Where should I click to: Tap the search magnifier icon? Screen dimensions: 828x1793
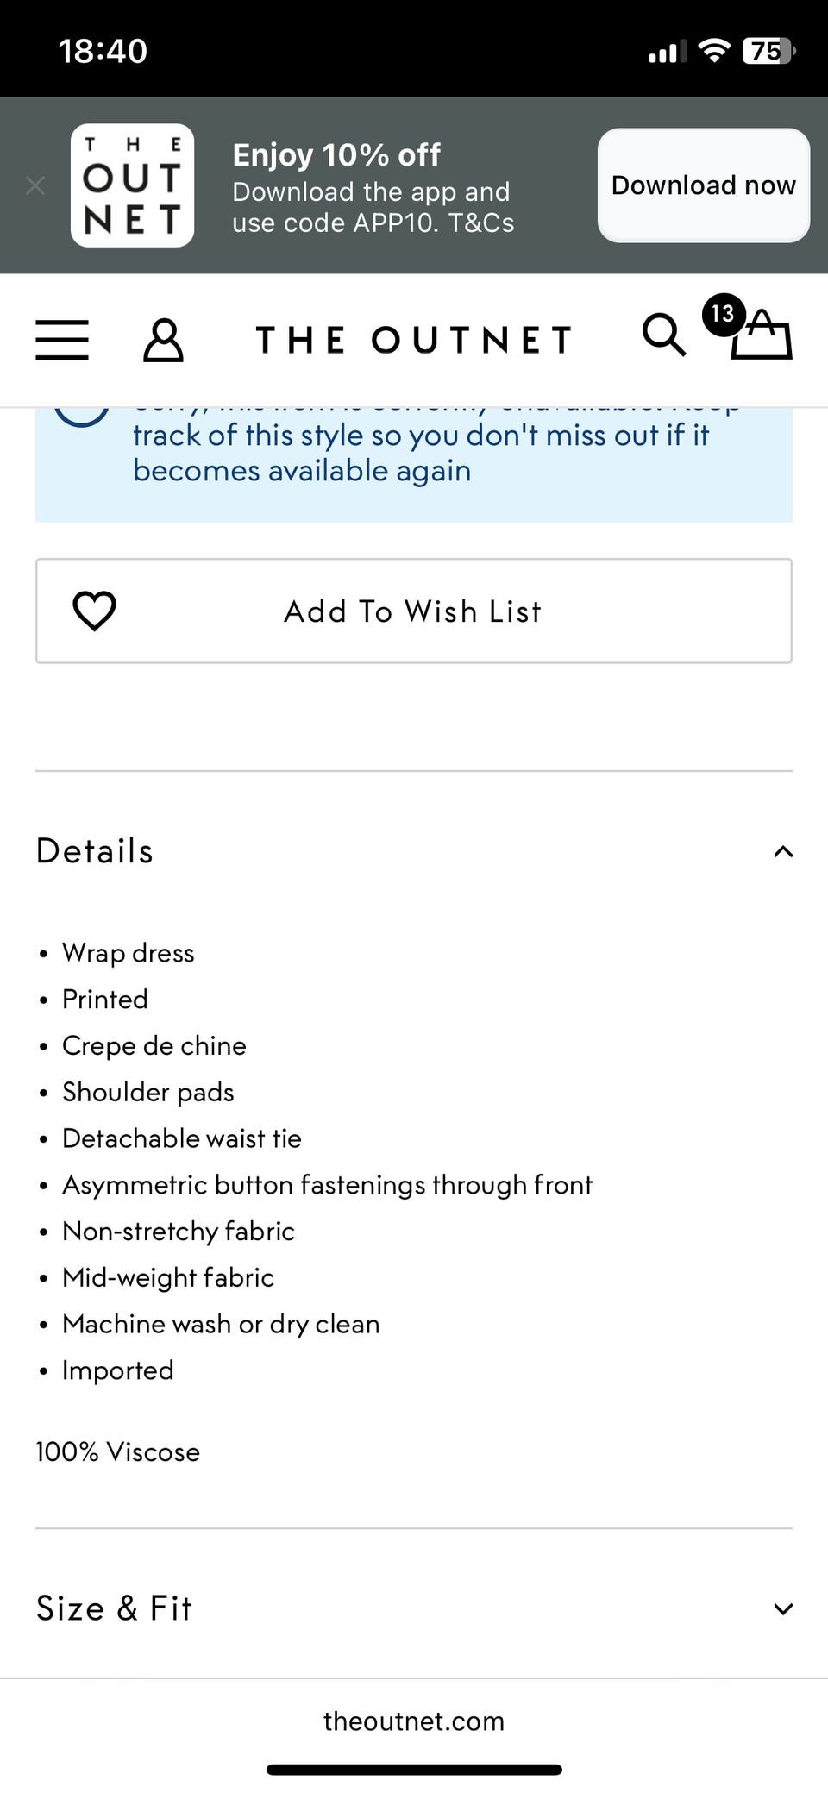pos(663,335)
